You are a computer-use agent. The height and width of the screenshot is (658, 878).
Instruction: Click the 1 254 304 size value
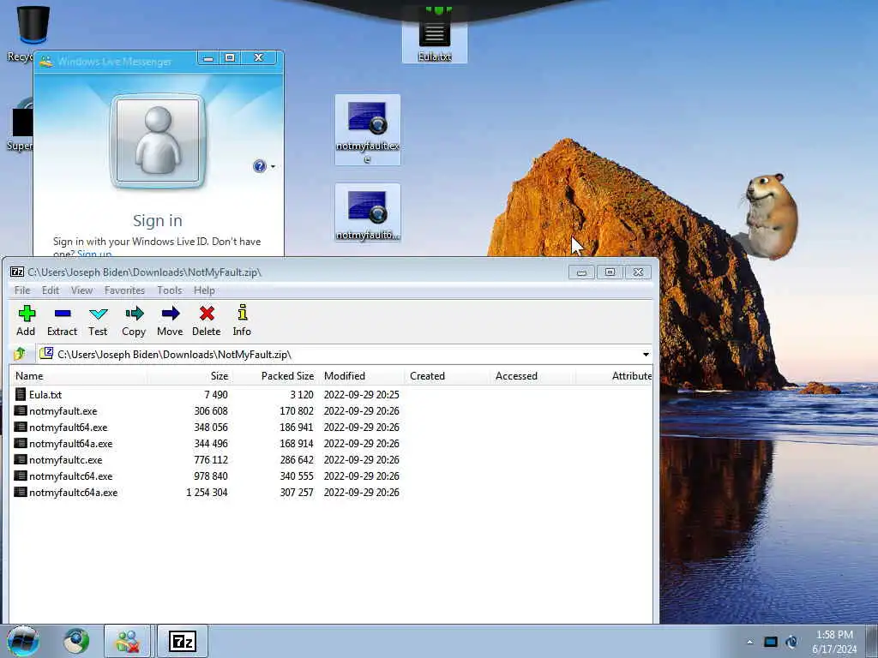tap(207, 493)
